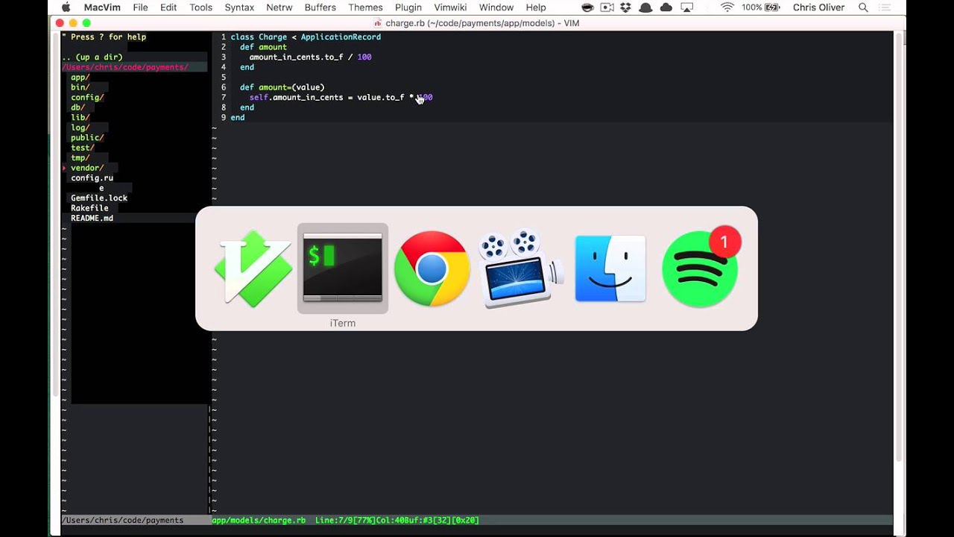Click 'self.amount_in_cents' in line 7
The height and width of the screenshot is (537, 954).
click(x=296, y=98)
